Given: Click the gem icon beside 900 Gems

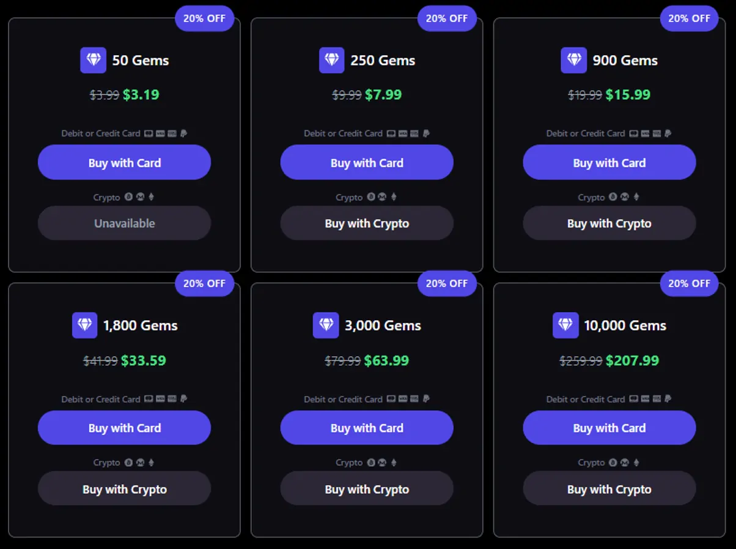Looking at the screenshot, I should pyautogui.click(x=573, y=60).
